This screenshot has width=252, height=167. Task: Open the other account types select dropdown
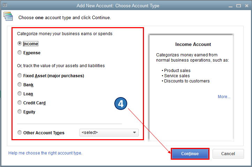(109, 133)
